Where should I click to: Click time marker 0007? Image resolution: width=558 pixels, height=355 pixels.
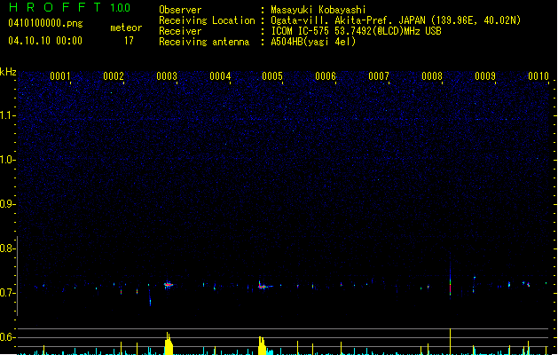379,75
